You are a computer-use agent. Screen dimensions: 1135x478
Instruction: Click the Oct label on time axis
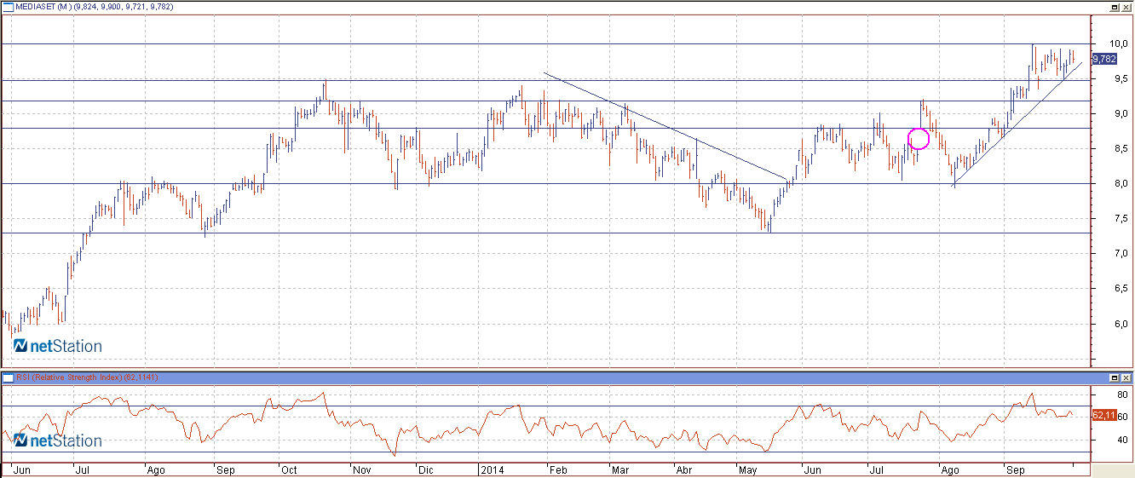click(289, 469)
